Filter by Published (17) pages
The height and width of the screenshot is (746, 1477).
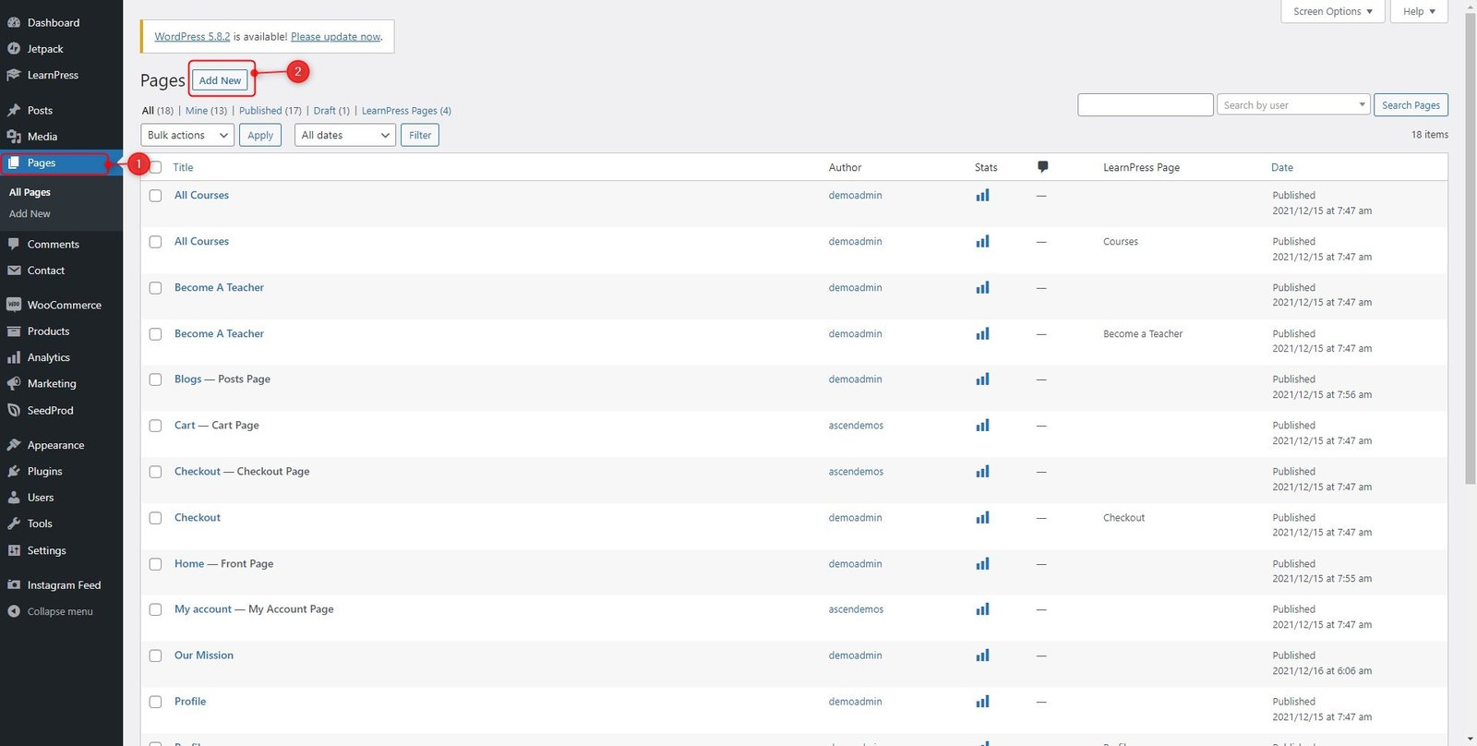[x=270, y=111]
